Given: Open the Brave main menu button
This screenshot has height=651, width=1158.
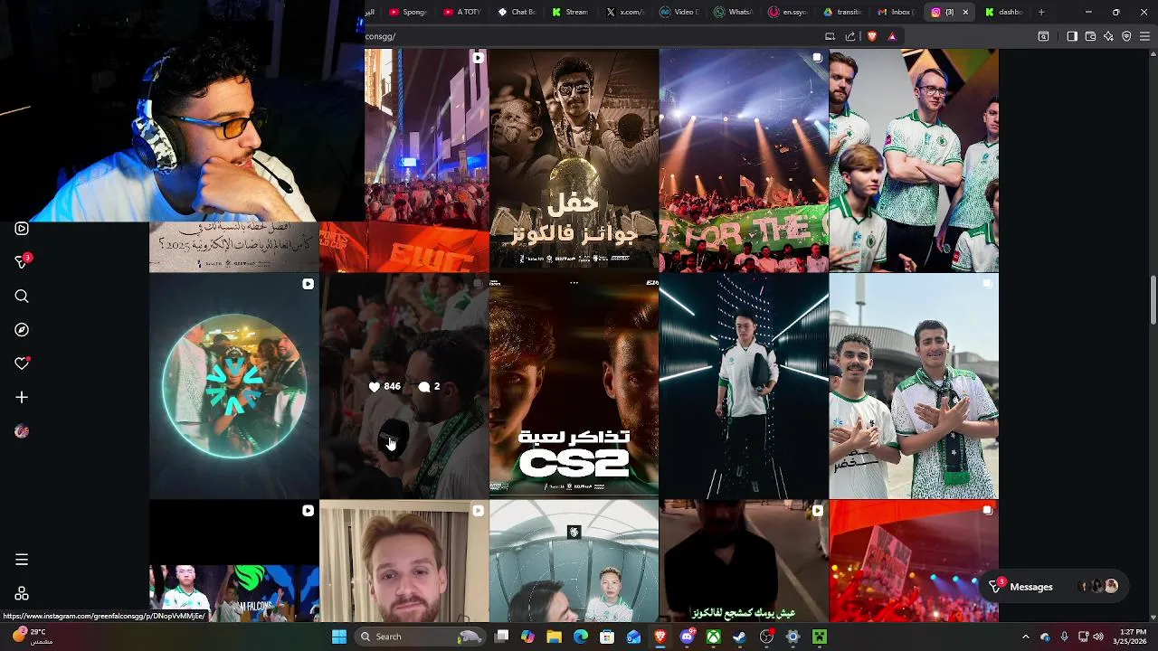Looking at the screenshot, I should 1145,36.
